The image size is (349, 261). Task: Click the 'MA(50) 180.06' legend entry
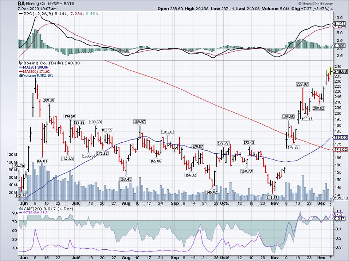pos(36,67)
